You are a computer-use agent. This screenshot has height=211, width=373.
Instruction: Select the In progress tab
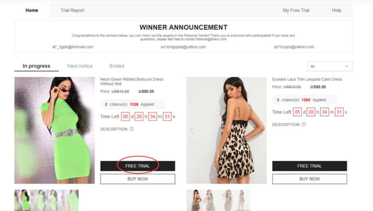tap(36, 66)
